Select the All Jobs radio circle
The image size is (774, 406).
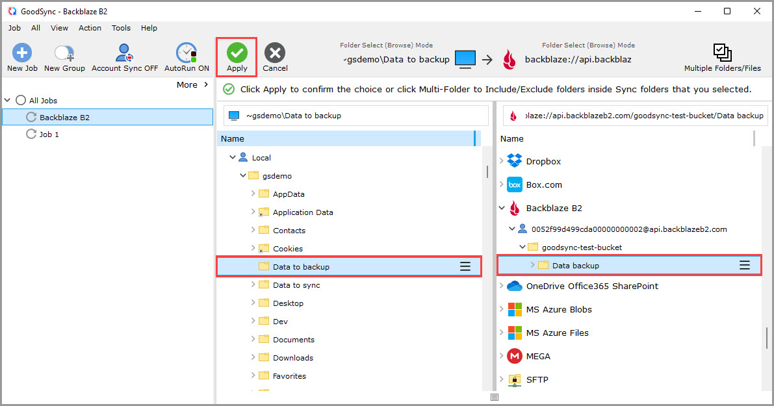click(x=21, y=101)
